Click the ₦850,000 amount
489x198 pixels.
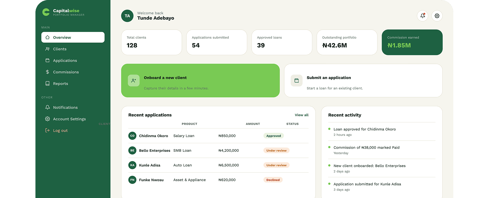tap(227, 136)
